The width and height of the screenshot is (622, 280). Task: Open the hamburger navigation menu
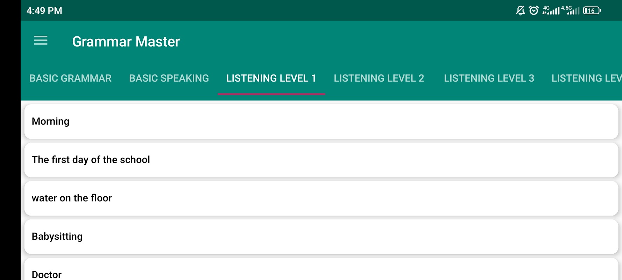coord(41,41)
